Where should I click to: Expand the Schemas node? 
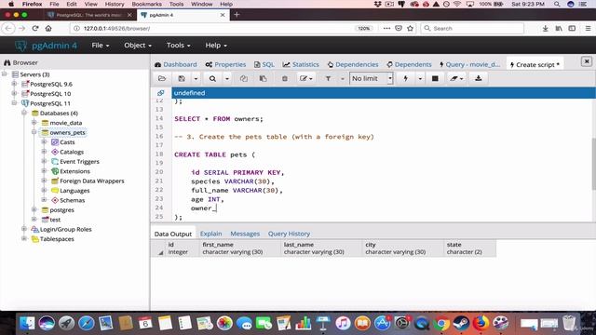click(x=44, y=200)
